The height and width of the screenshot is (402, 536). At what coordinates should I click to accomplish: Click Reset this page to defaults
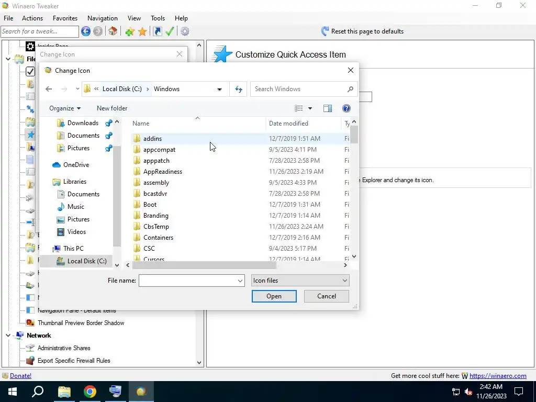[x=362, y=31]
